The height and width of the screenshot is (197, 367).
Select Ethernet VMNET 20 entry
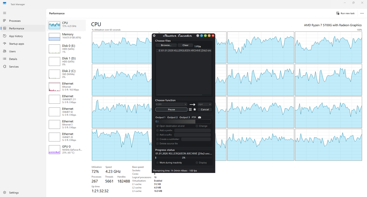[67, 137]
